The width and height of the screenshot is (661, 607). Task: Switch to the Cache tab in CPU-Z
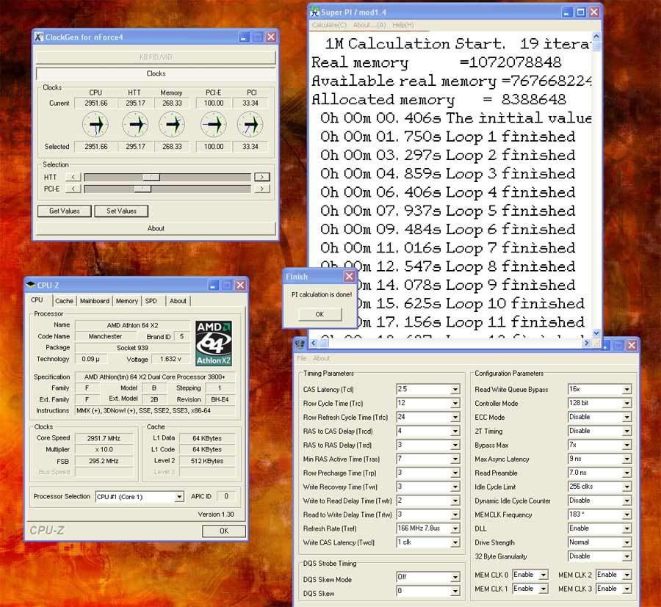pyautogui.click(x=64, y=301)
